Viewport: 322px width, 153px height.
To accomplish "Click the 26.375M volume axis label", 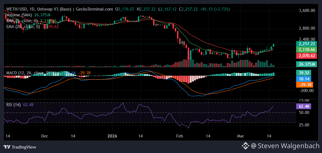I will click(x=307, y=64).
